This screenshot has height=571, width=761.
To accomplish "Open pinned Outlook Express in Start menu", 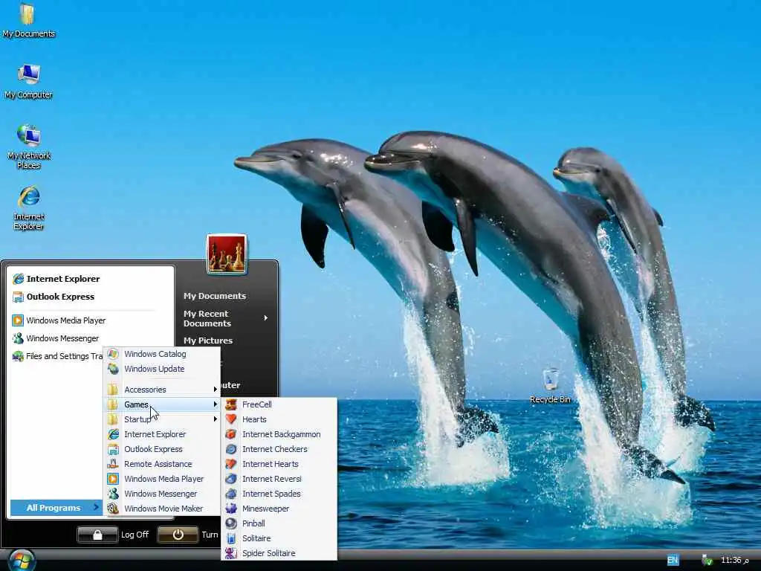I will (91, 297).
